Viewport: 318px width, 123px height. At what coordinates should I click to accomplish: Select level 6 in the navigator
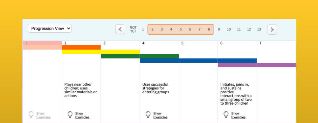190,29
